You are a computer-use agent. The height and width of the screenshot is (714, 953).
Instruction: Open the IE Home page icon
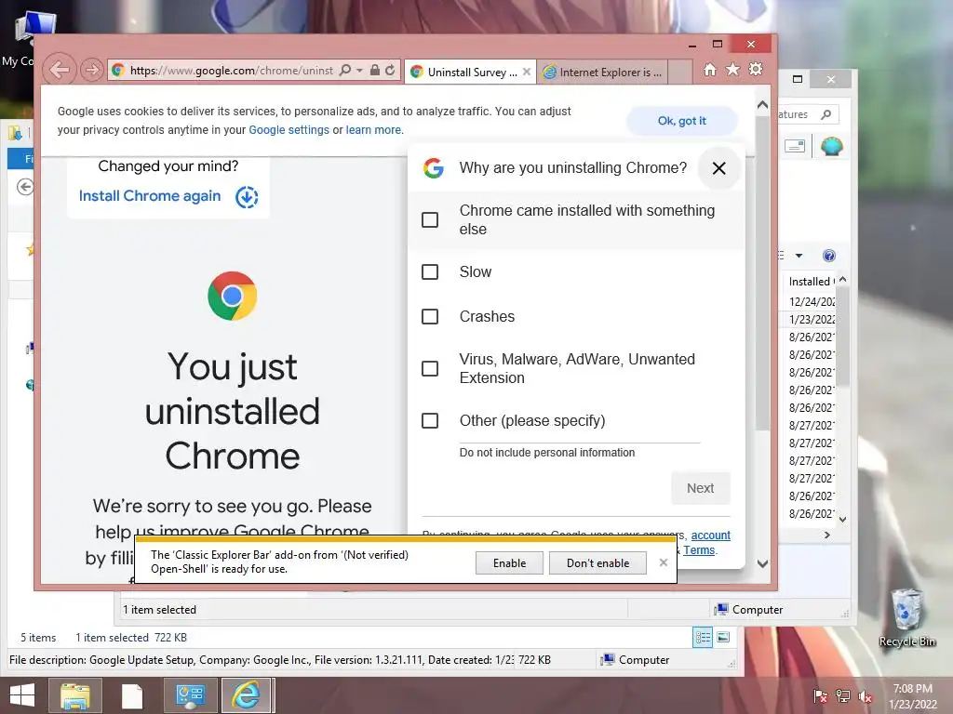[710, 69]
